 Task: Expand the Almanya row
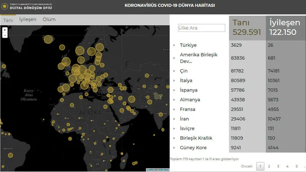pyautogui.click(x=174, y=100)
